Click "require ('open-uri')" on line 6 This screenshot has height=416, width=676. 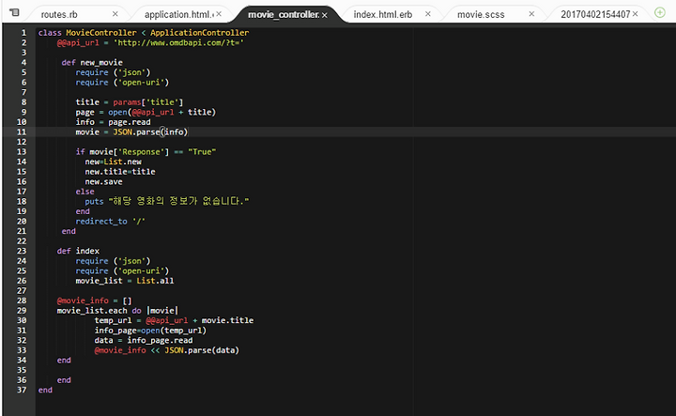pos(122,83)
